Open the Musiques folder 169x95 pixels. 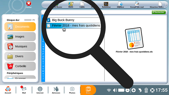pos(20,46)
